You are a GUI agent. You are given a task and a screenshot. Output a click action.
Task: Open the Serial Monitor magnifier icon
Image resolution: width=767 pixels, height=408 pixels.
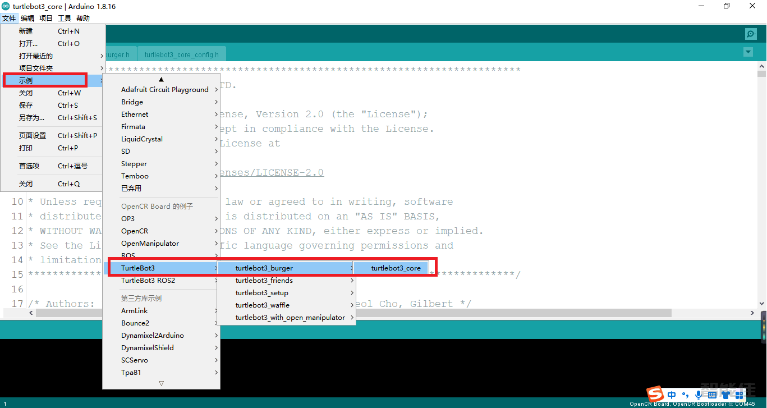pos(751,34)
